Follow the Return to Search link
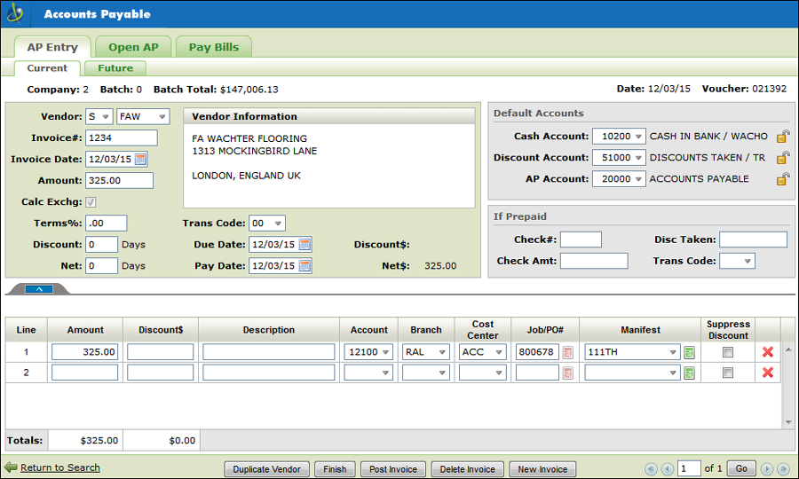This screenshot has height=479, width=799. tap(59, 467)
